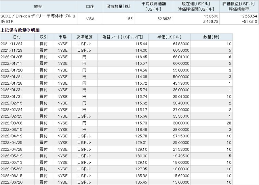Viewport: 259px width, 185px height.
Task: Select the date 2021/11/24
Action: pyautogui.click(x=12, y=44)
